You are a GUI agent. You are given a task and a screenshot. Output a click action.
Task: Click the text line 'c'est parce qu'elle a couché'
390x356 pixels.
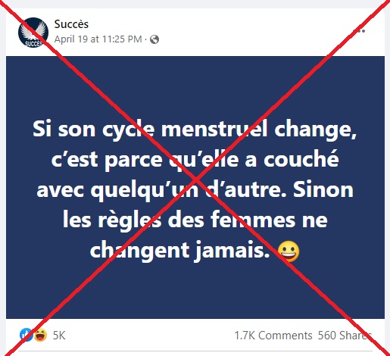pos(195,160)
